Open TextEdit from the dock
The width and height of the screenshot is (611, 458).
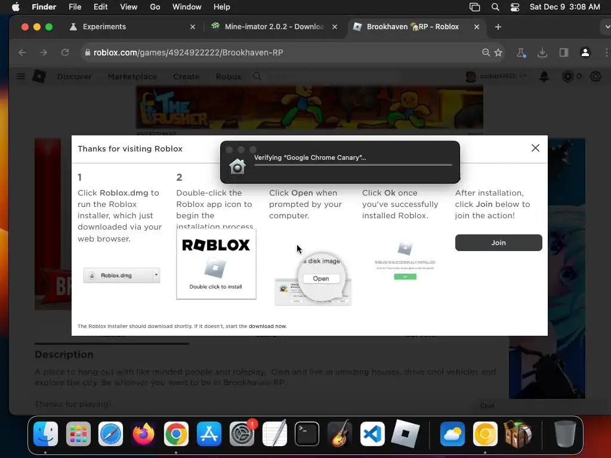tap(274, 434)
